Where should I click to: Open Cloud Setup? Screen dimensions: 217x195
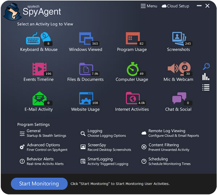(x=175, y=6)
